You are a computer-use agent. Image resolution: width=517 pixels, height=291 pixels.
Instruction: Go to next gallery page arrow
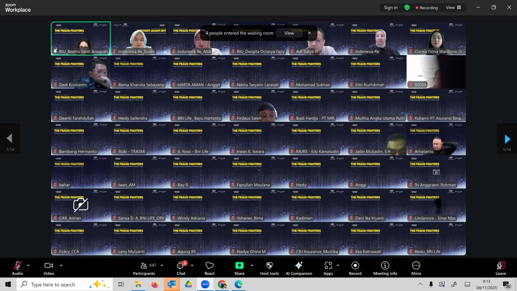click(507, 139)
